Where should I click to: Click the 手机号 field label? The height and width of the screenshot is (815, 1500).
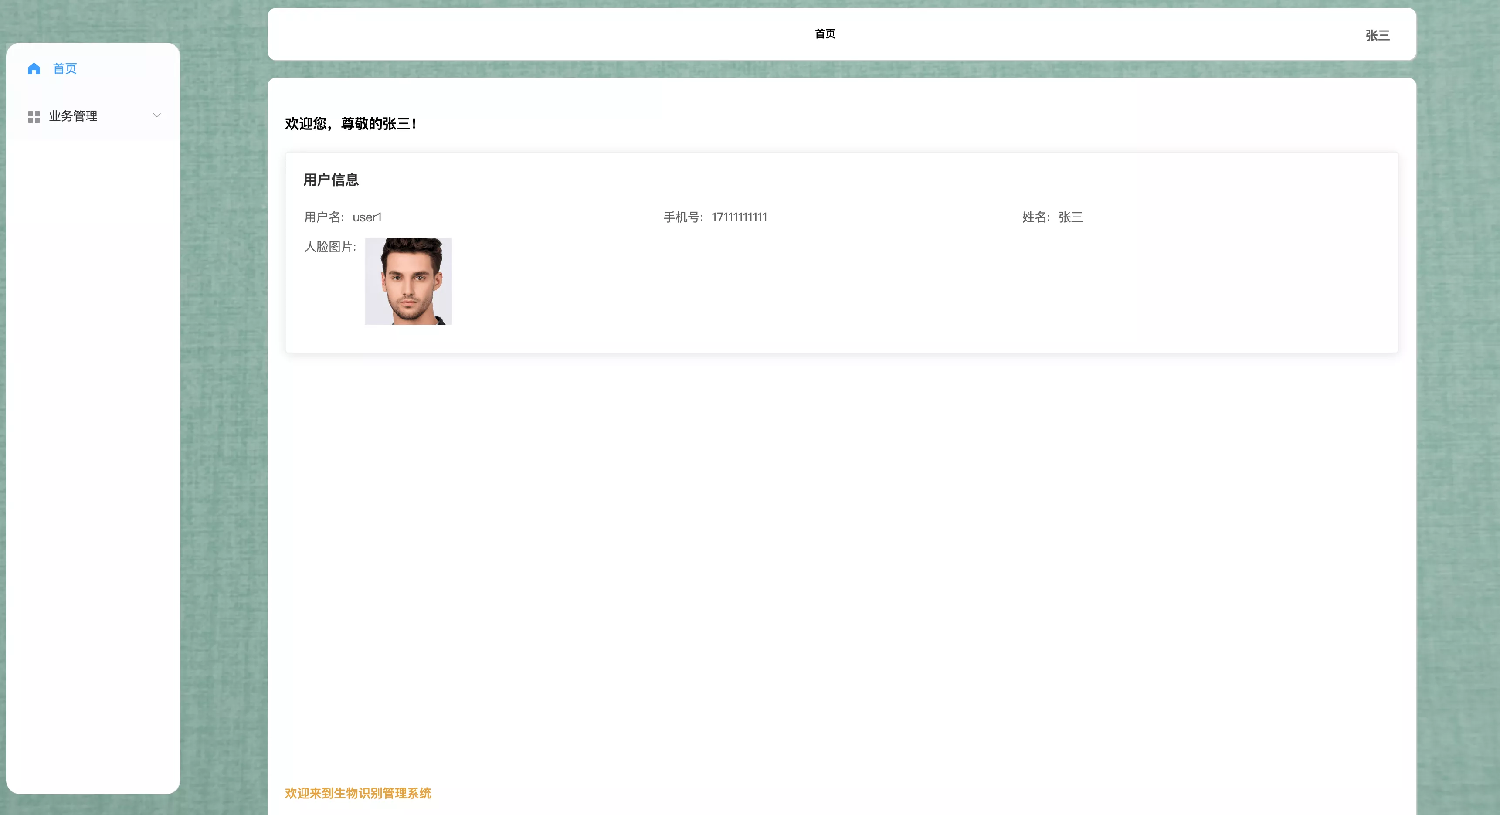point(683,217)
